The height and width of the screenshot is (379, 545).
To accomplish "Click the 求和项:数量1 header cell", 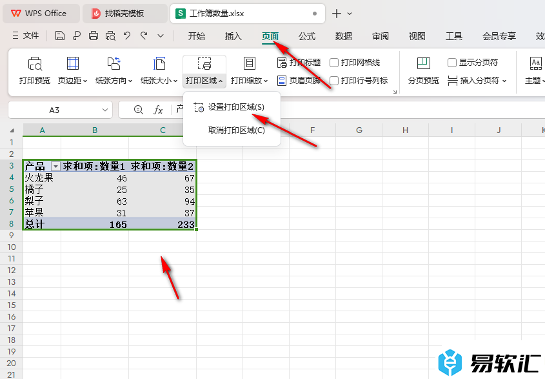I will [95, 166].
